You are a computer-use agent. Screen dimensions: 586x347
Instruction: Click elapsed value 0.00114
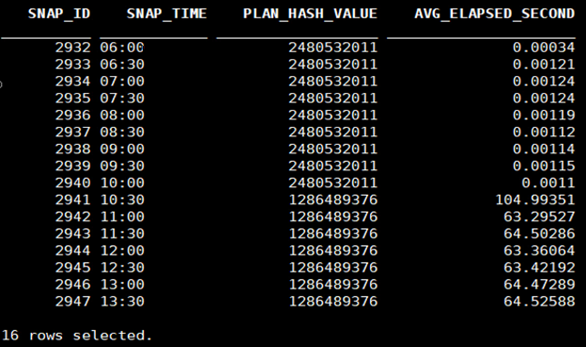tap(544, 149)
